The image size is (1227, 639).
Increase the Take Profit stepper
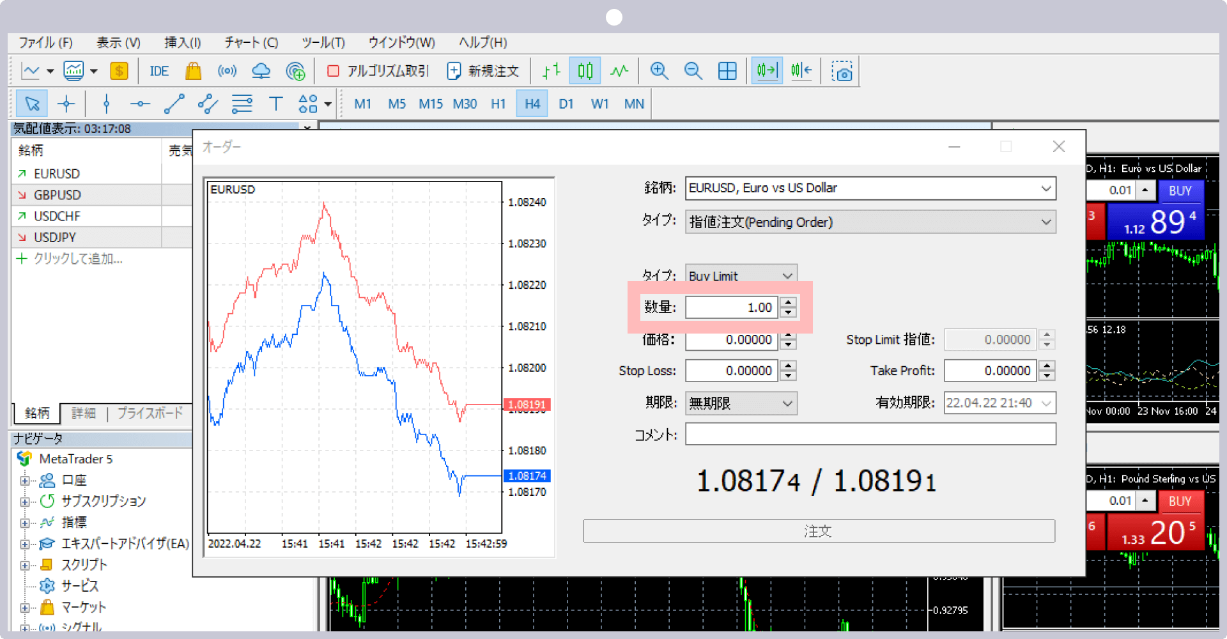tap(1047, 366)
